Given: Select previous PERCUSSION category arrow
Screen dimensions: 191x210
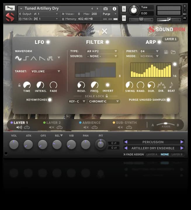Looking at the screenshot, I should pyautogui.click(x=126, y=142).
